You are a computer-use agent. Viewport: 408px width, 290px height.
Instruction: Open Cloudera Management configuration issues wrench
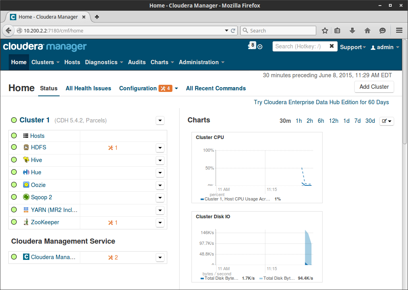(113, 258)
